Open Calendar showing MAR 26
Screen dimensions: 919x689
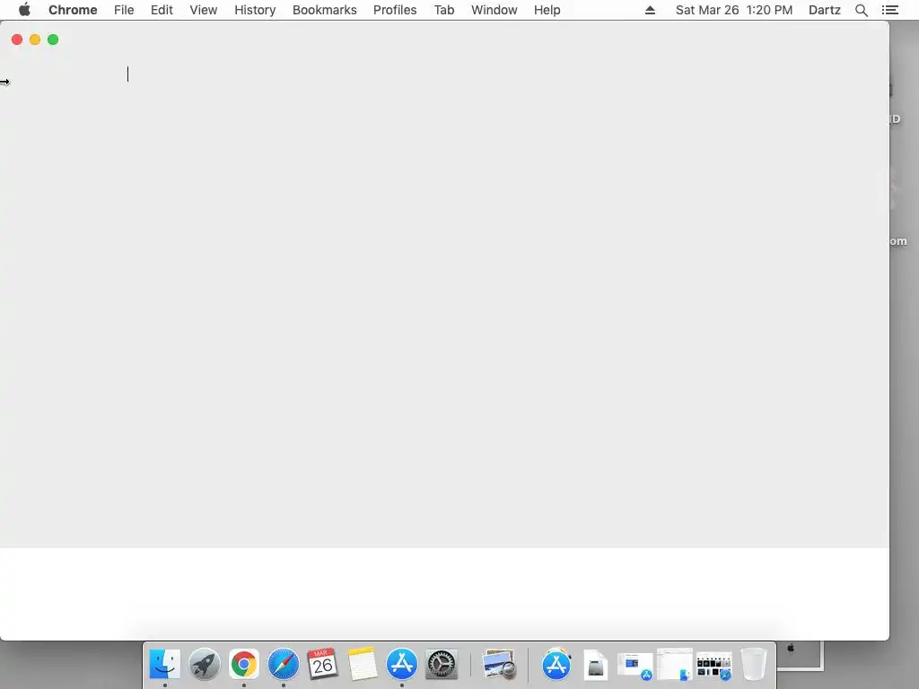click(x=322, y=665)
